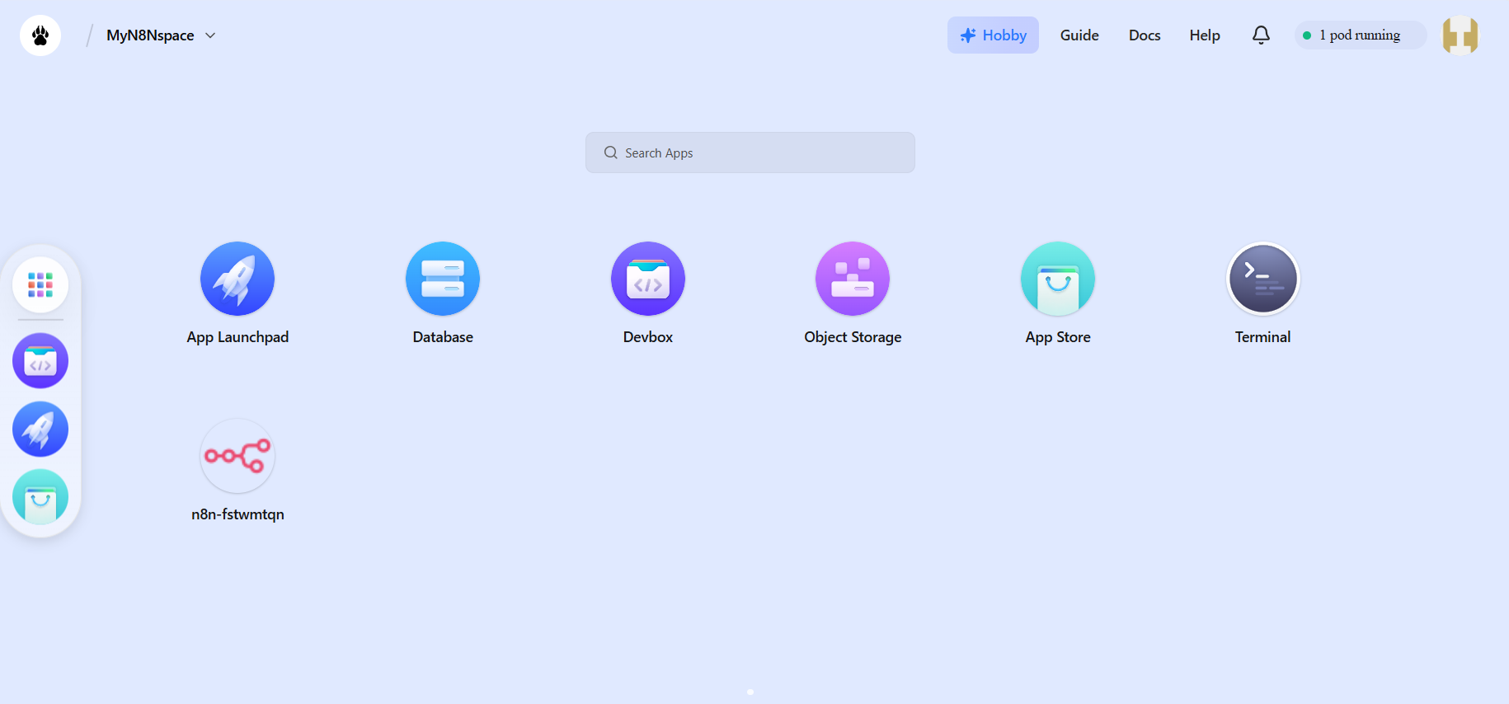Screen dimensions: 1509x704
Task: Click the Object Storage label
Action: [x=853, y=337]
